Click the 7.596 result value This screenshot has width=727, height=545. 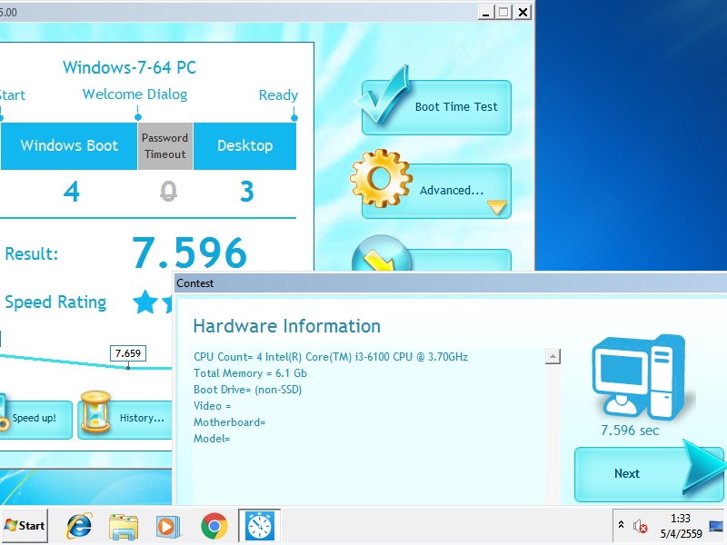[x=190, y=253]
